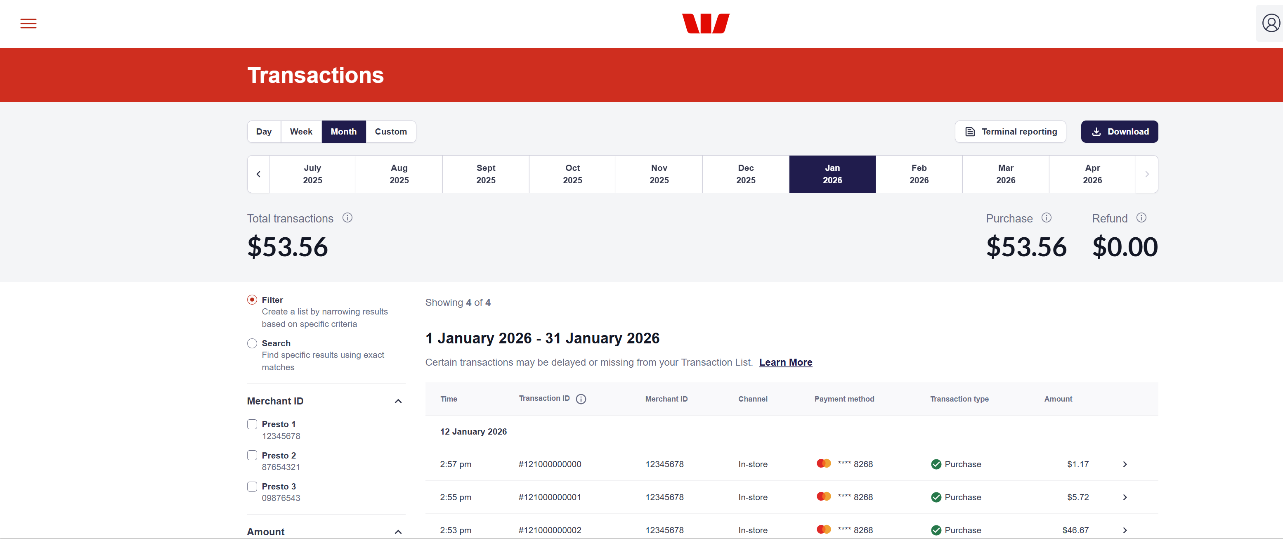Click the Purchase info icon
This screenshot has width=1283, height=539.
click(x=1047, y=217)
